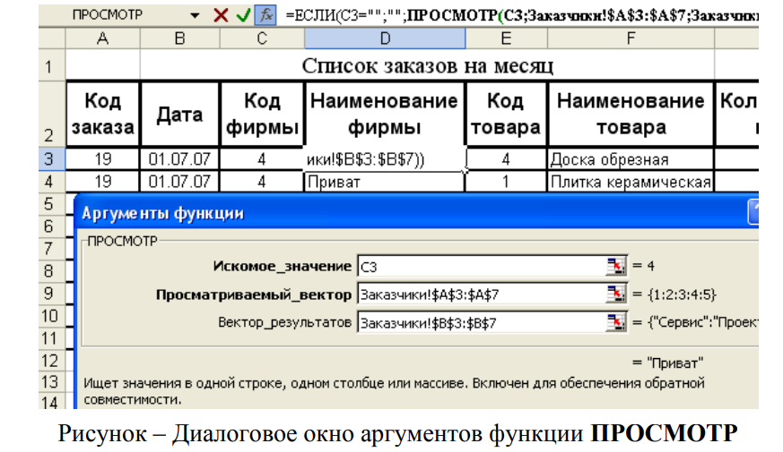Click the green checkmark enter icon
Image resolution: width=783 pixels, height=452 pixels.
[x=242, y=15]
